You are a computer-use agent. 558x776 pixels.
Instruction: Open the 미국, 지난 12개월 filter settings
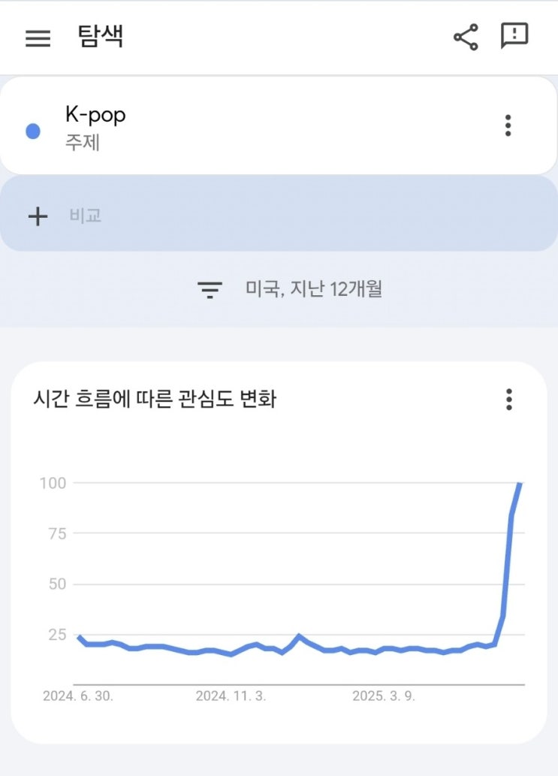click(313, 288)
